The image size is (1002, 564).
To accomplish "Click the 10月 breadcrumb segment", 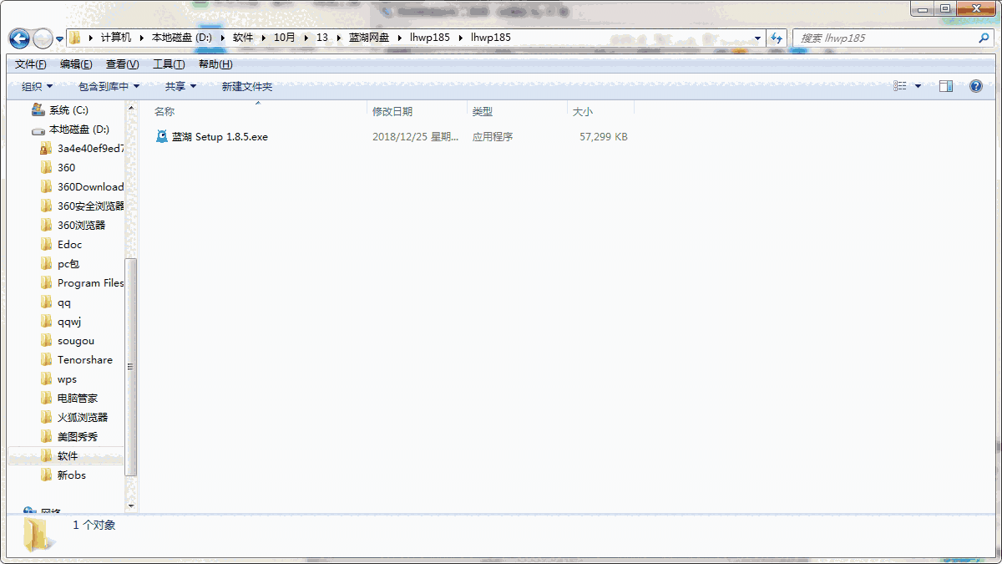I will point(285,38).
